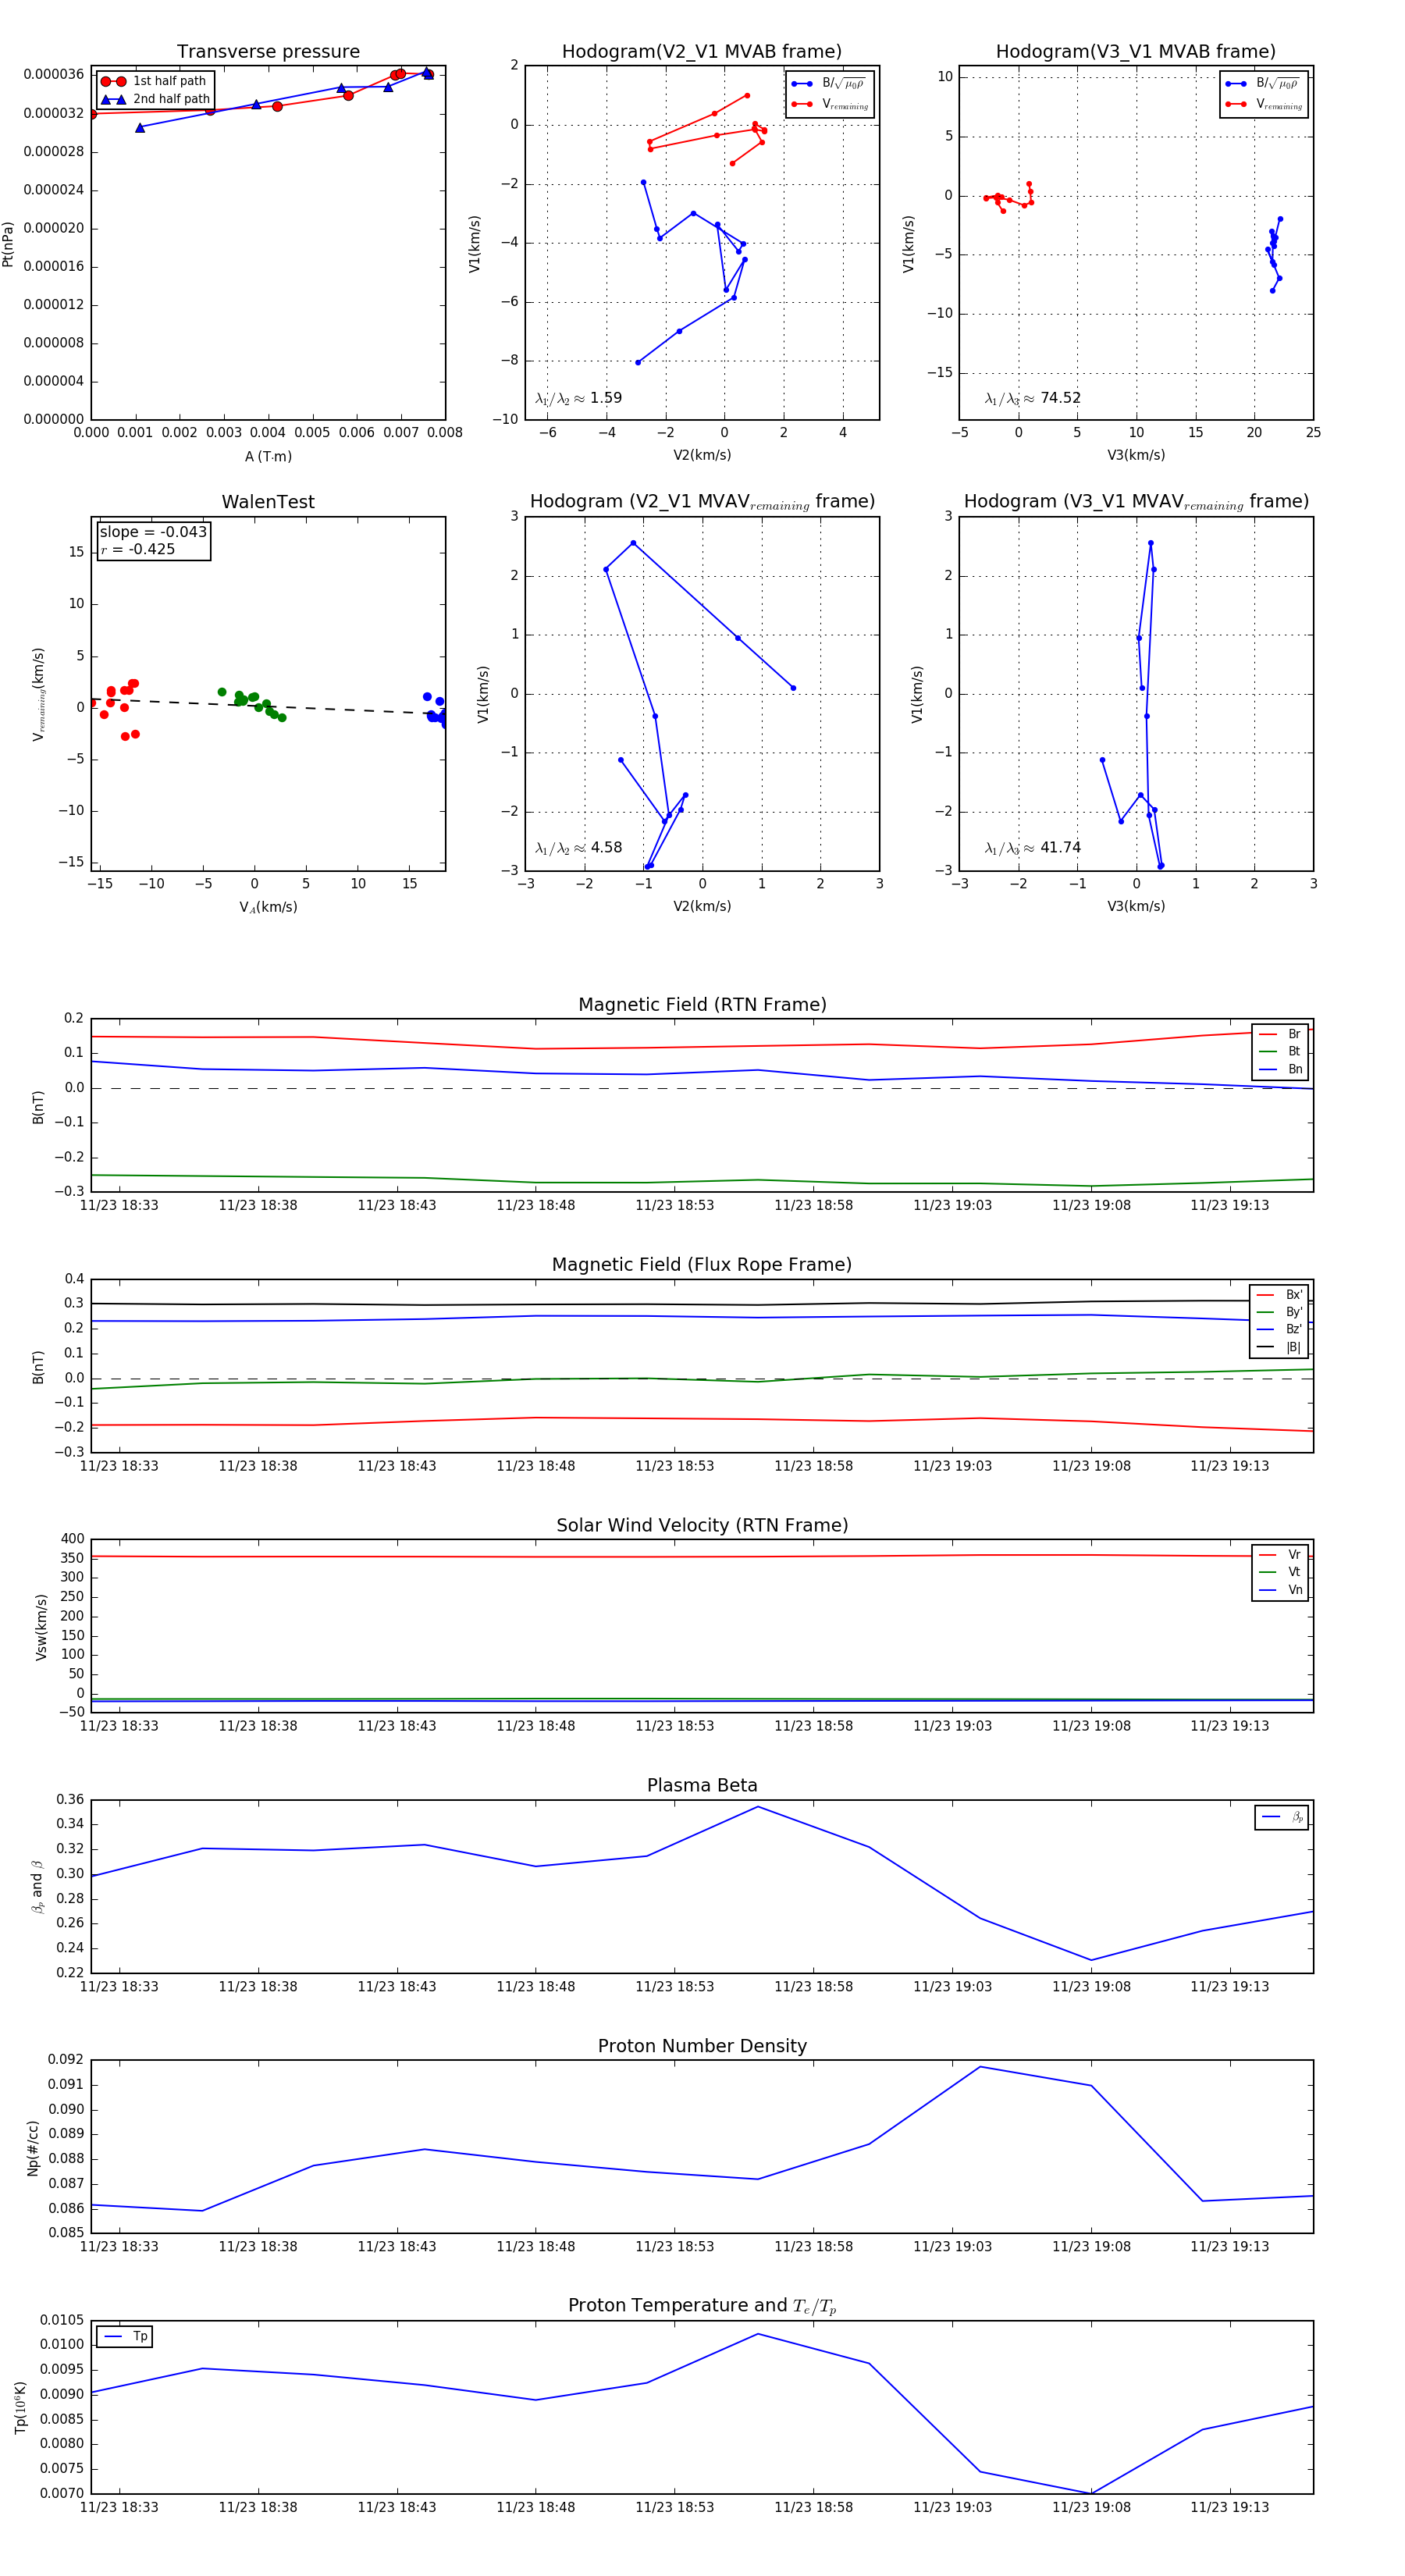This screenshot has height=2576, width=1405.
Task: Click 'Np(#/cc)' y-axis label
Action: pos(33,2147)
